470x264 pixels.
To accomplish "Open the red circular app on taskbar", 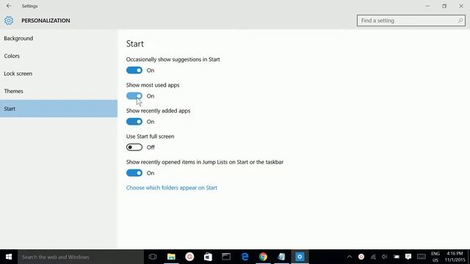I will click(189, 257).
